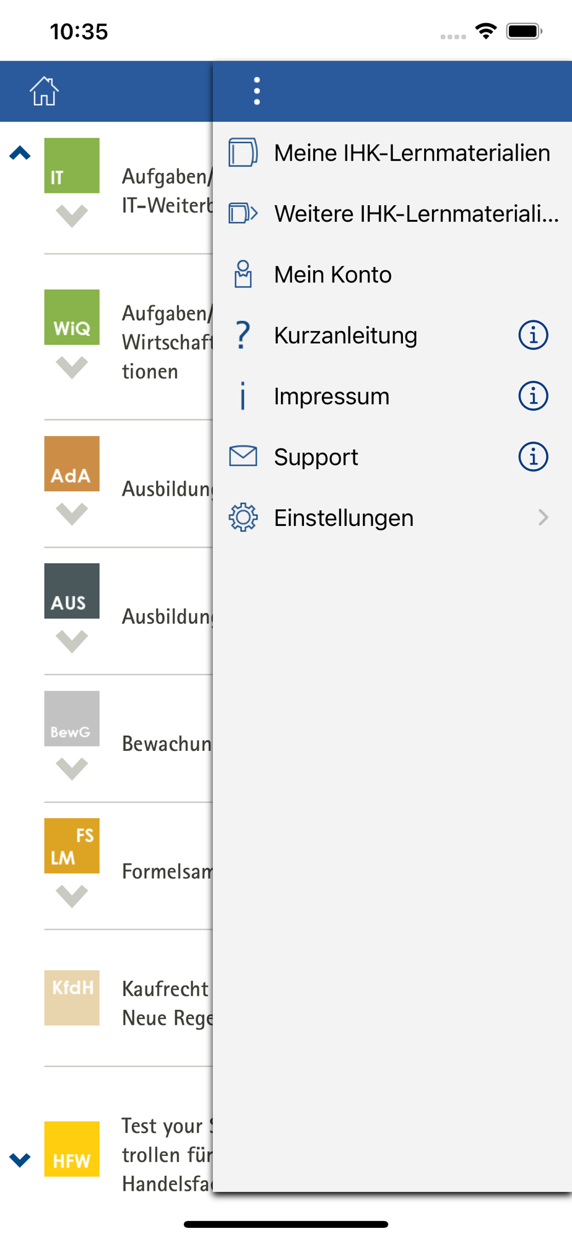Viewport: 572px width, 1239px height.
Task: Expand the AdA section arrow
Action: 72,514
